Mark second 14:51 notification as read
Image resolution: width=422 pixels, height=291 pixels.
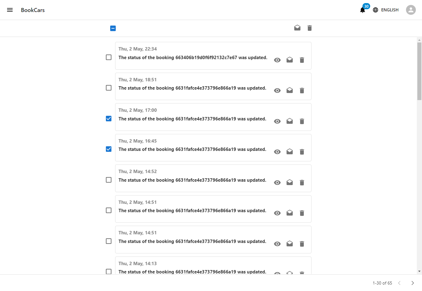[290, 244]
